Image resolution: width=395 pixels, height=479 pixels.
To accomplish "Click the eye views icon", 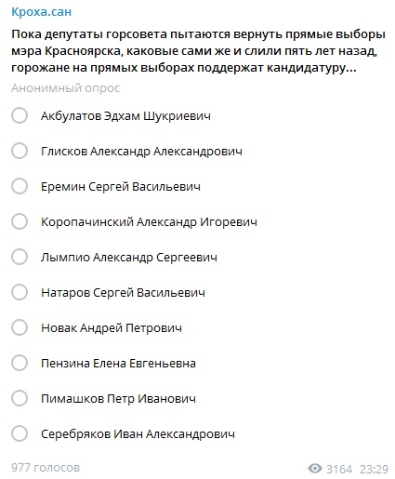I will pos(315,469).
